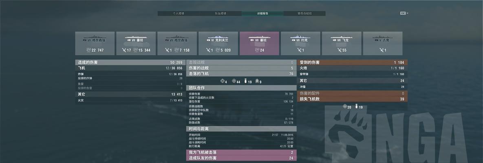Click the bomb icon showing 19 under 击落的飞机

coord(245,81)
